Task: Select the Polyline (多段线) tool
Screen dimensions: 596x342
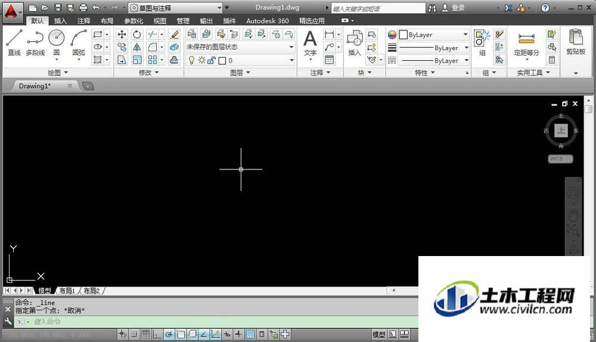Action: (35, 43)
